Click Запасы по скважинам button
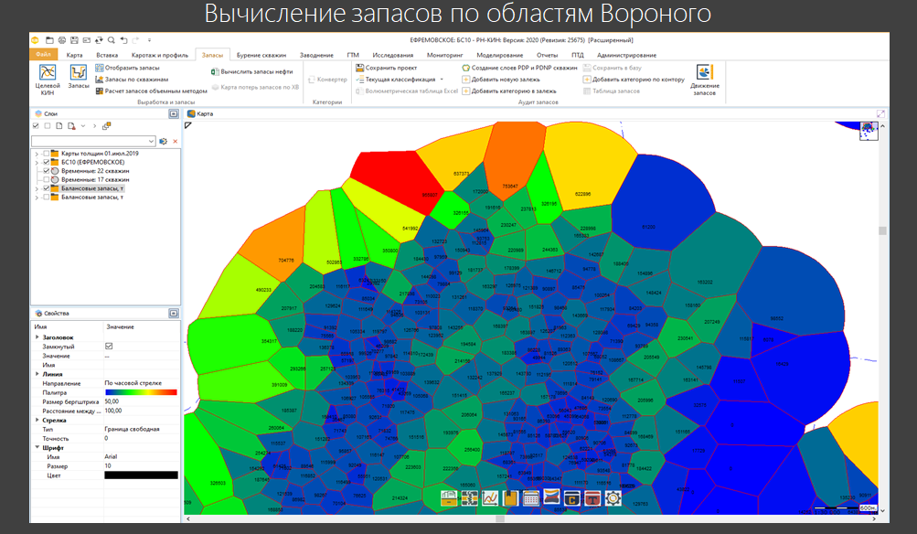 [132, 79]
